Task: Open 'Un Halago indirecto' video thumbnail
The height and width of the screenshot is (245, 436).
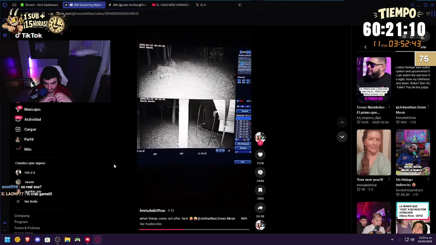Action: pyautogui.click(x=413, y=152)
